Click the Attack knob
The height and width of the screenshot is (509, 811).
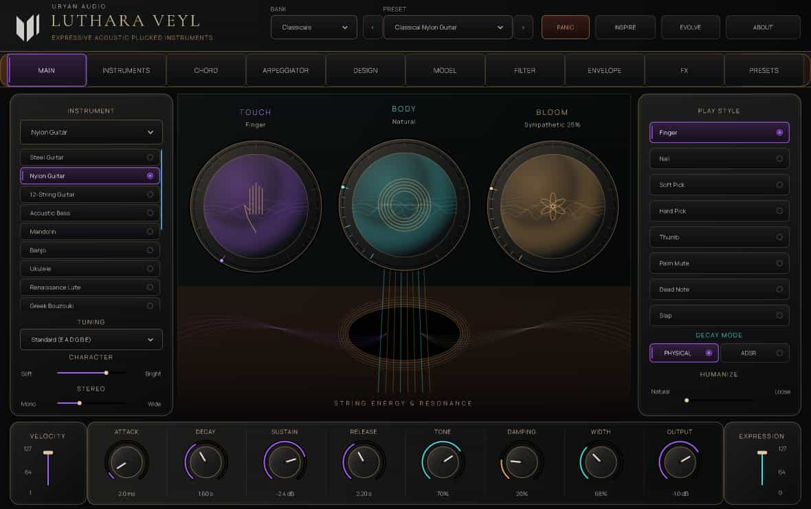[126, 462]
